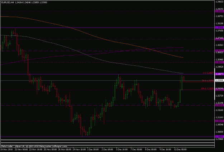The image size is (224, 152).
Task: Click the 29 Nov 16:00 time label
Action: coord(79,149)
